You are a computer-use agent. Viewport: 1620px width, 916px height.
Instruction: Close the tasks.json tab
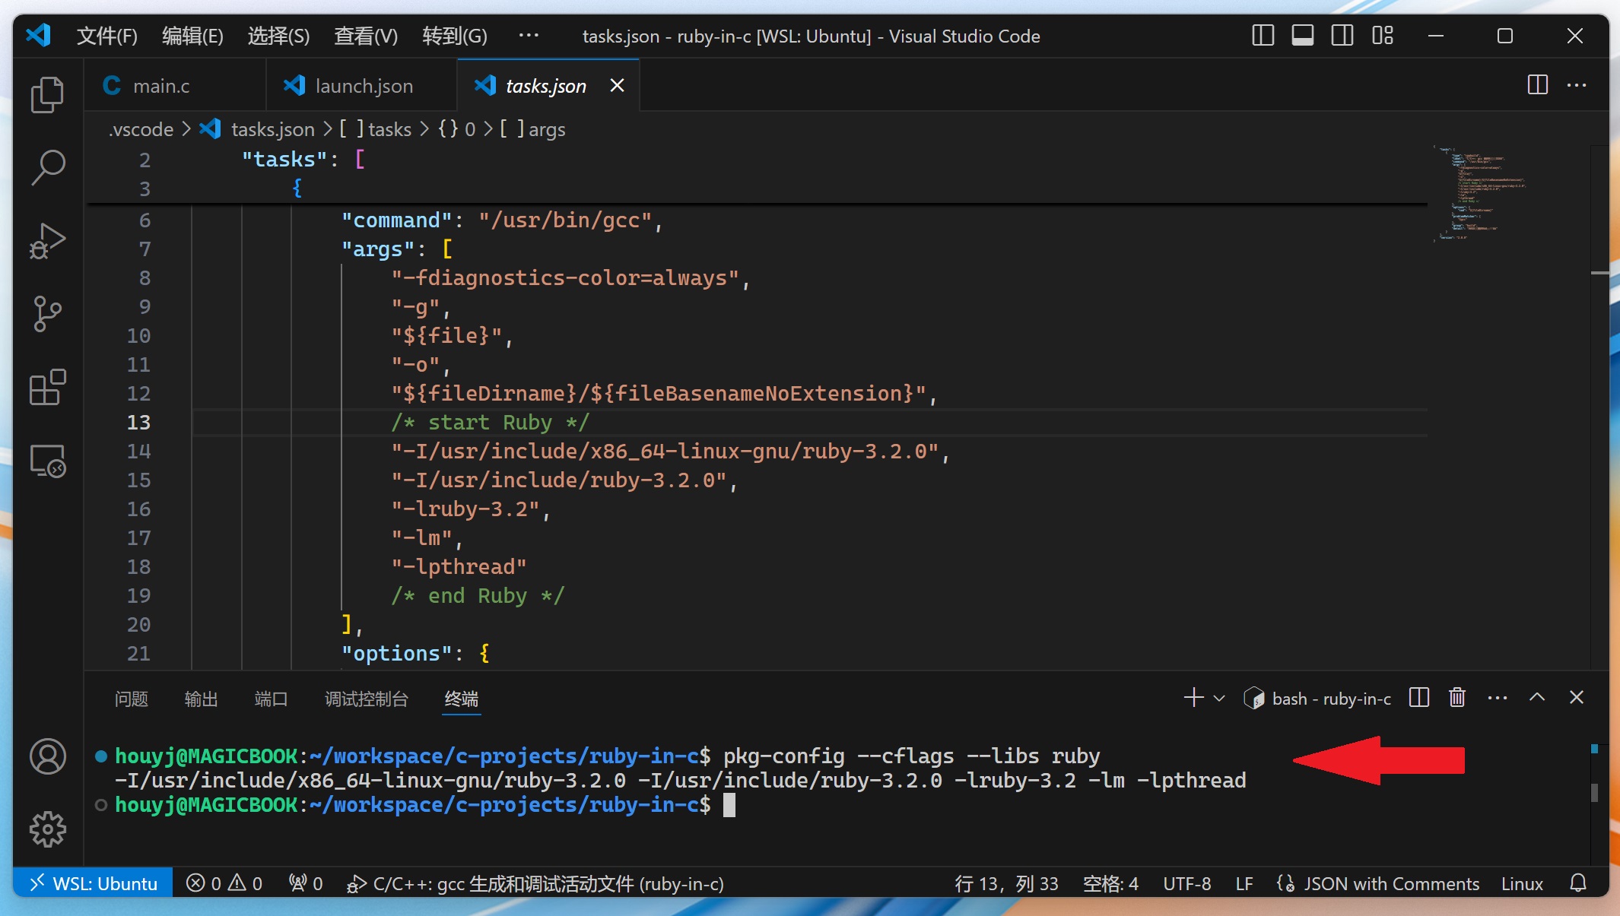click(x=617, y=86)
